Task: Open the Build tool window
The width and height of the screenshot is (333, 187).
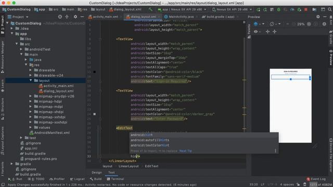Action: point(96,179)
